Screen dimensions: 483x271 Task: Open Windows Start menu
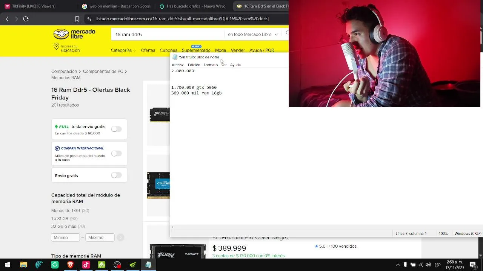click(x=7, y=265)
